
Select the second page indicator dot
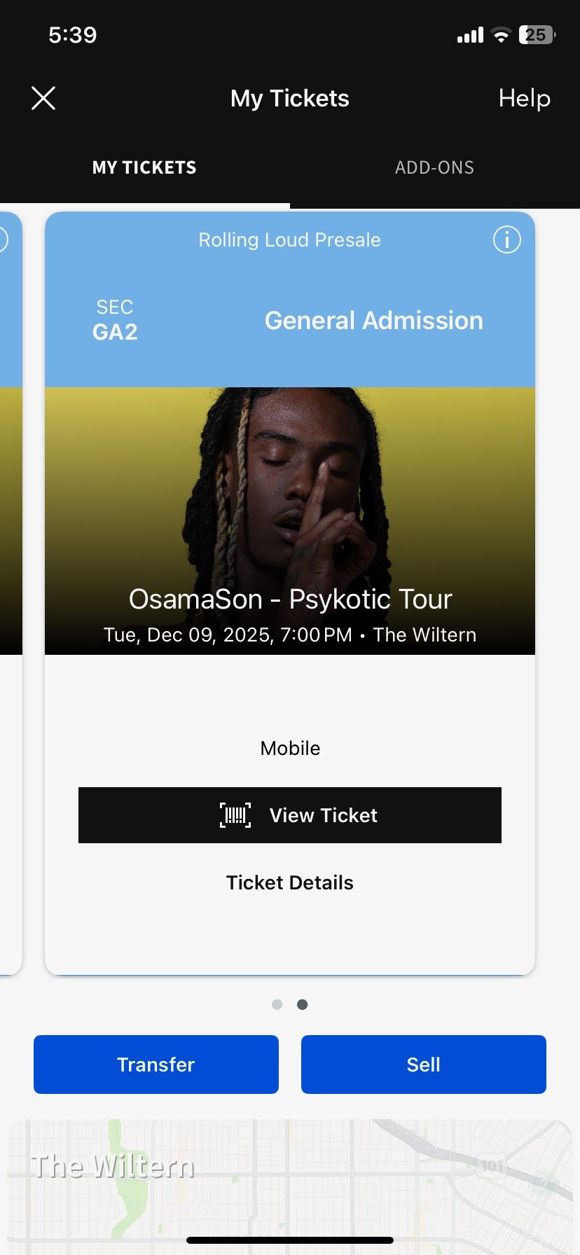point(303,1004)
